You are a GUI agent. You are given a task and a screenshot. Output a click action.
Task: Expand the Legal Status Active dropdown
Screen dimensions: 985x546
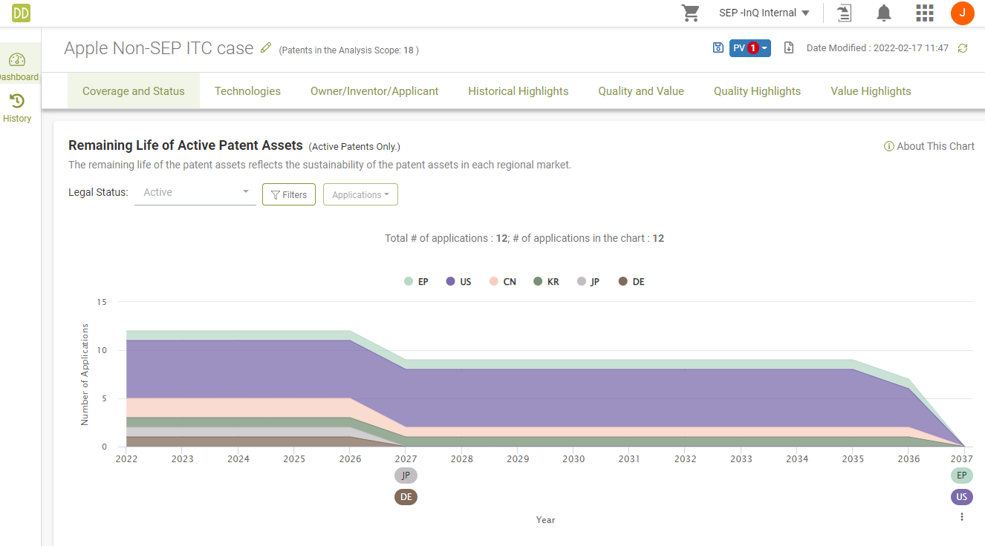[195, 193]
